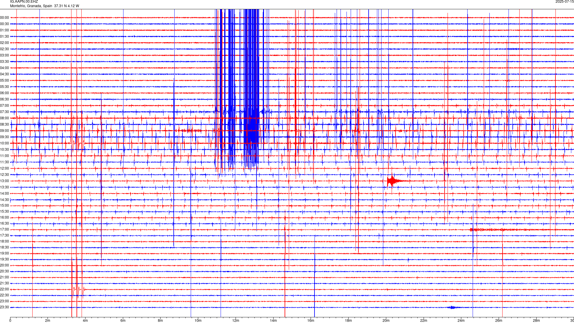574x323 pixels.
Task: Select the 22:00 time row label
Action: (4, 289)
